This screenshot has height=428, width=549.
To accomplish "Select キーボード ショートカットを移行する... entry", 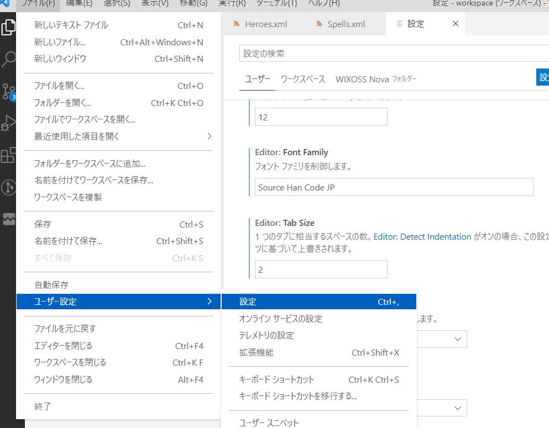I will coord(319,396).
